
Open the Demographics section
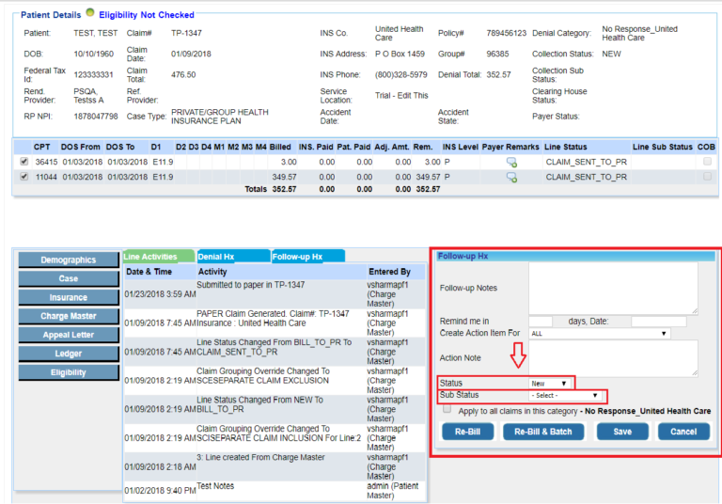point(69,260)
